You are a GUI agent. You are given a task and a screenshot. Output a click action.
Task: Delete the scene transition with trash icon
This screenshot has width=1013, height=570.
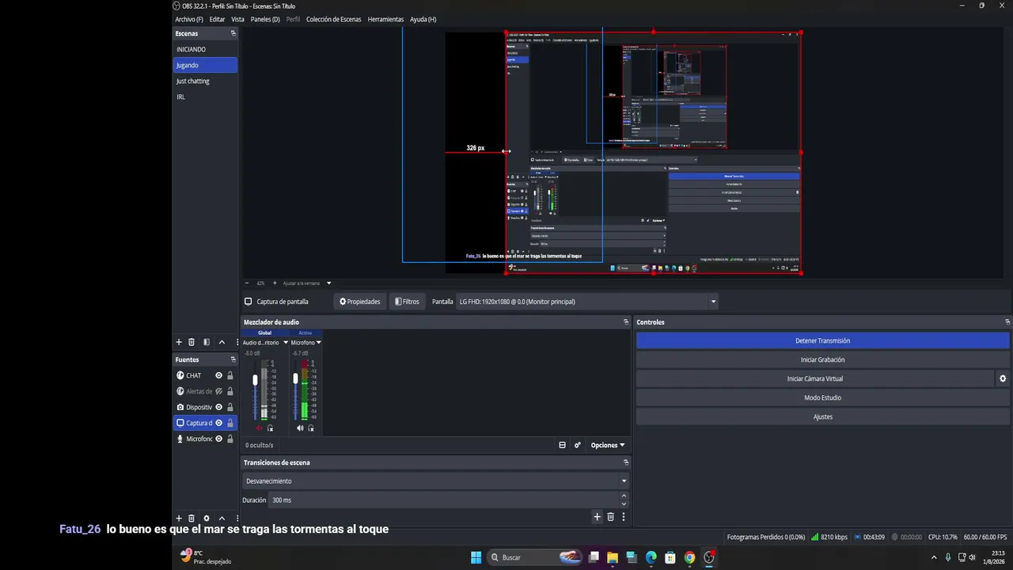pyautogui.click(x=610, y=517)
